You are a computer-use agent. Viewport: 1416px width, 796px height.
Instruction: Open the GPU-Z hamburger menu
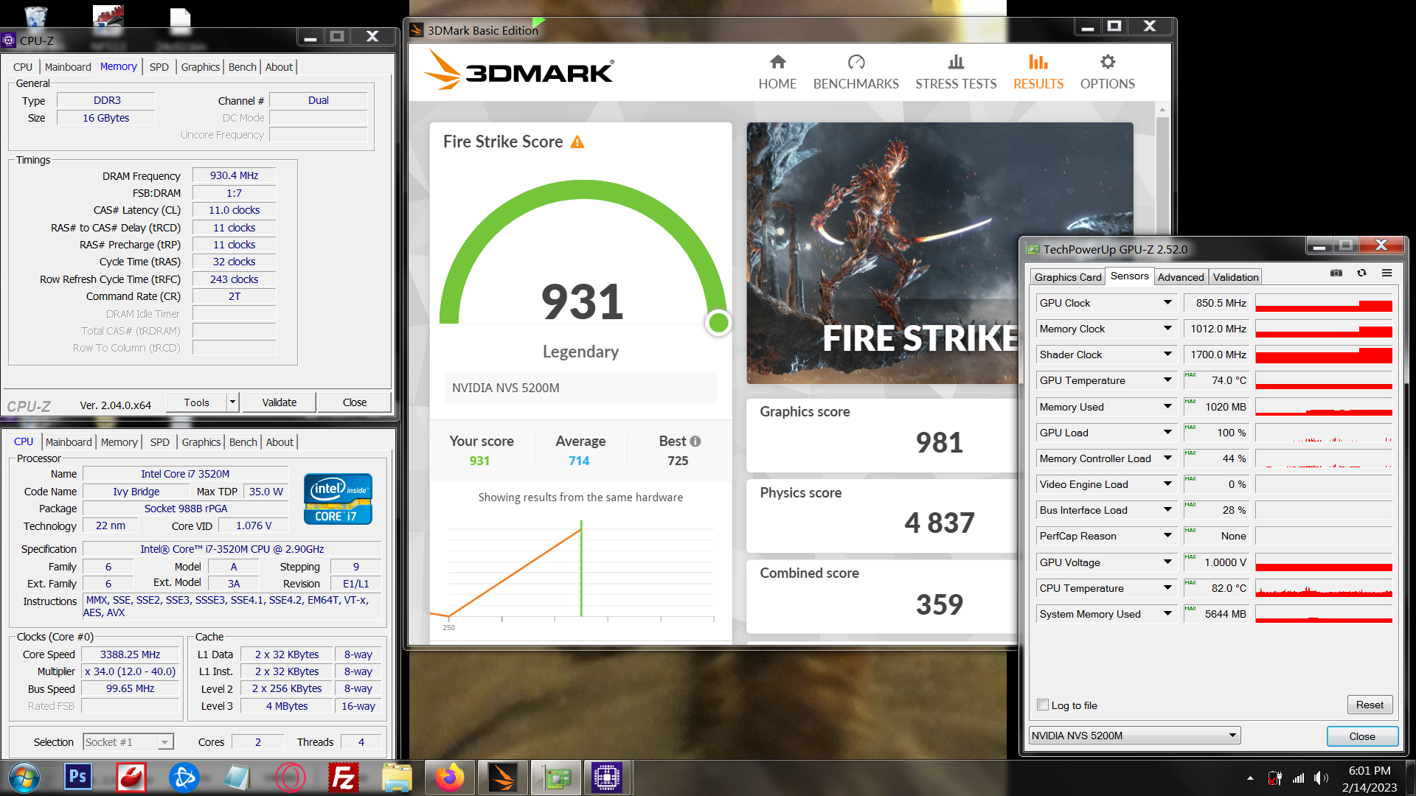(x=1386, y=273)
